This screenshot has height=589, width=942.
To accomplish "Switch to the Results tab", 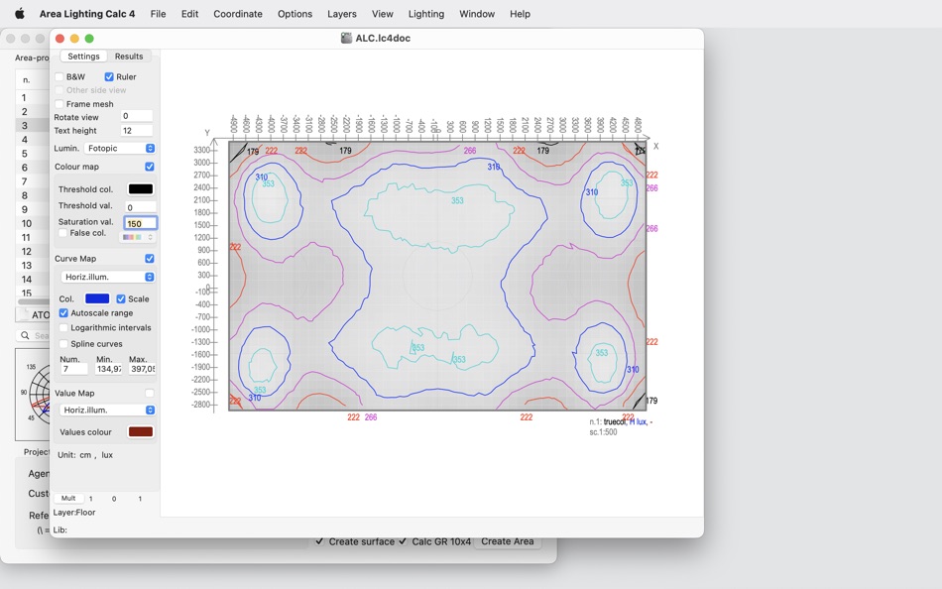I will [129, 57].
